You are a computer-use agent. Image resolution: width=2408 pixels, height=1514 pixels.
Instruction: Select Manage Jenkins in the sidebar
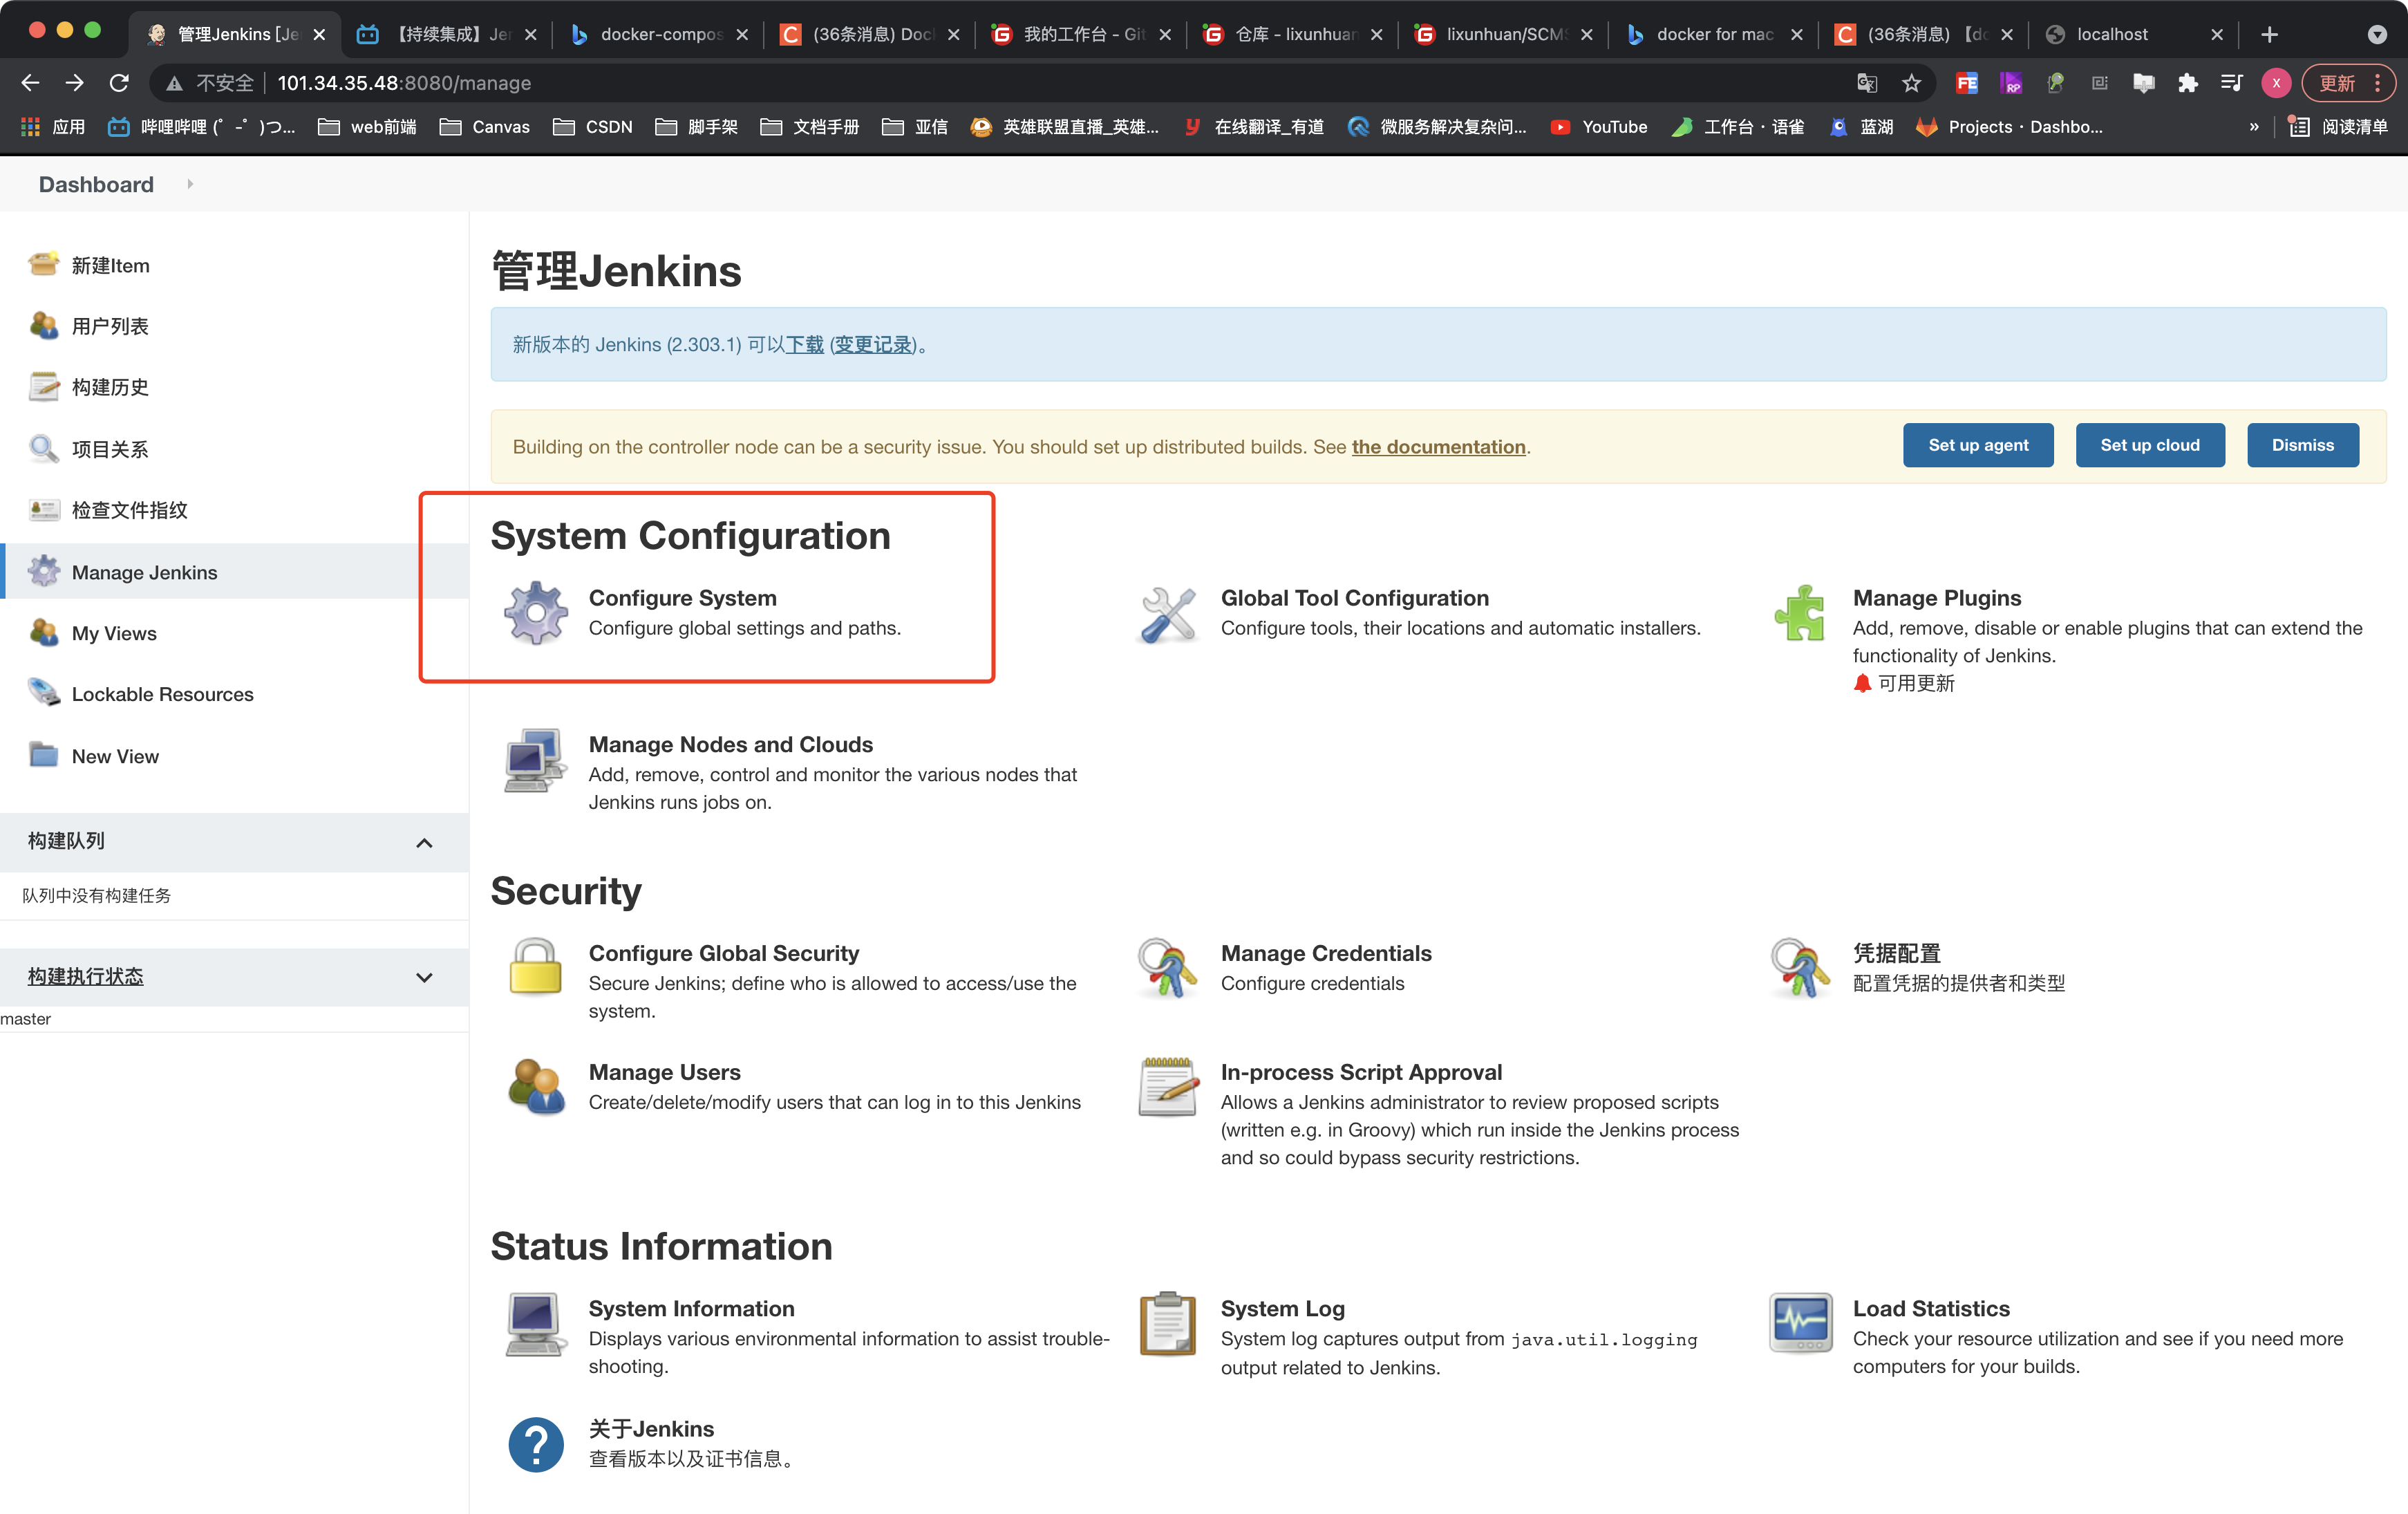pos(236,572)
